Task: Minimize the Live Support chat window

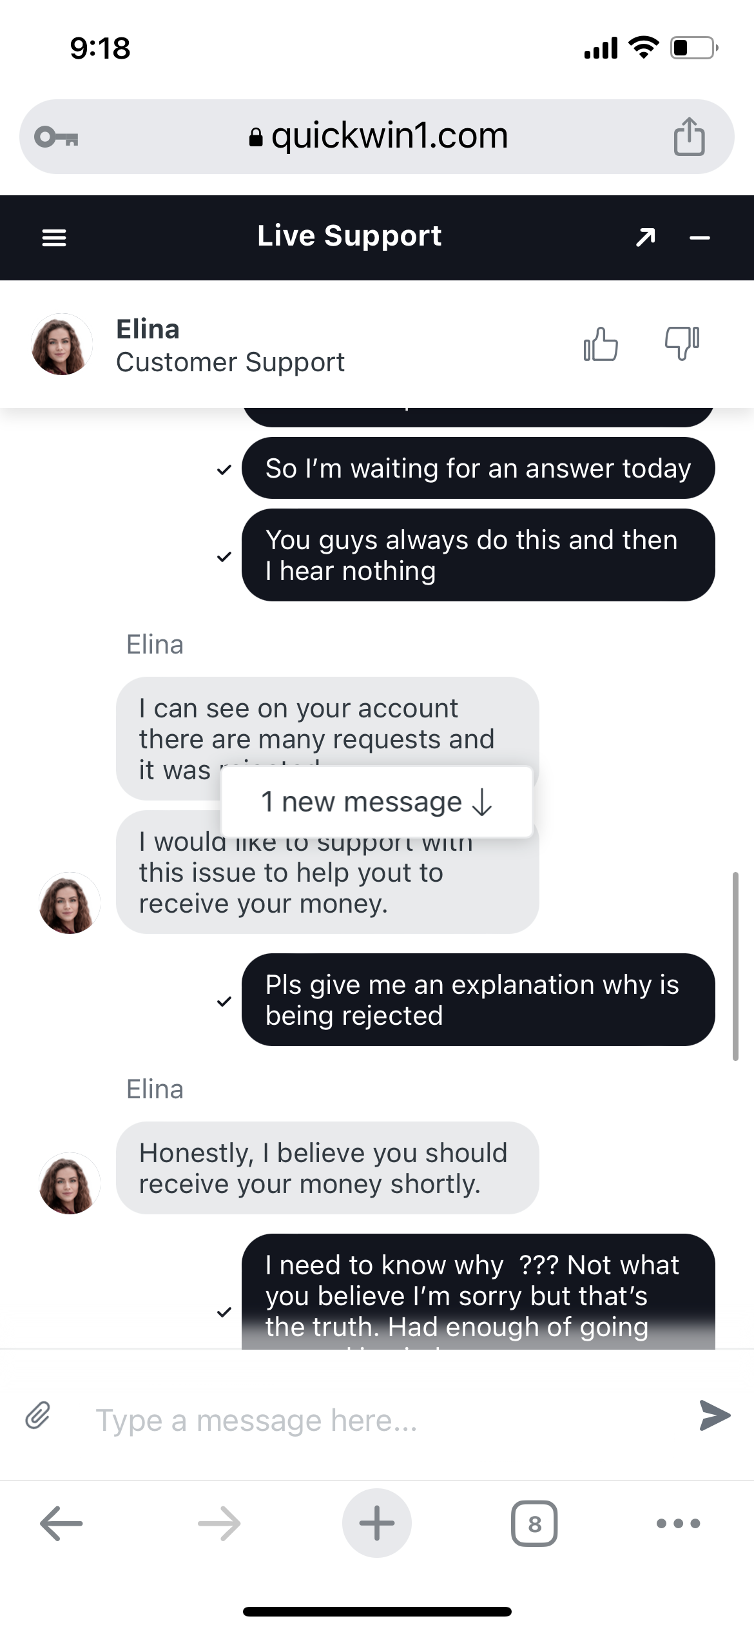Action: [x=700, y=238]
